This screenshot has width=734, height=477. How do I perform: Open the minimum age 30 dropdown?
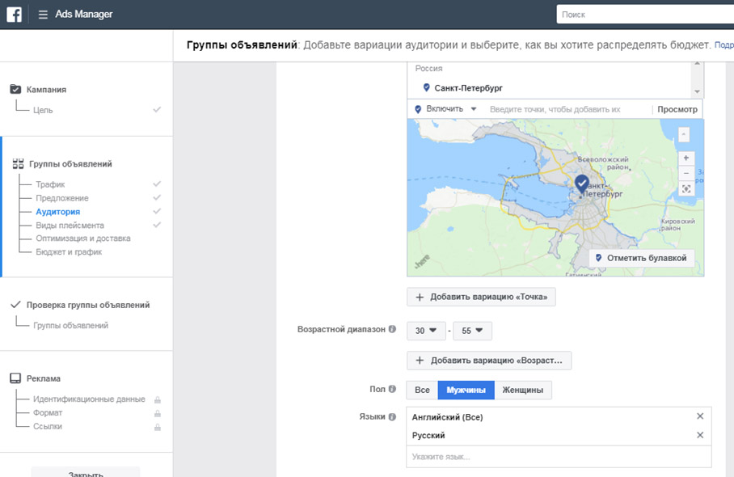[426, 331]
